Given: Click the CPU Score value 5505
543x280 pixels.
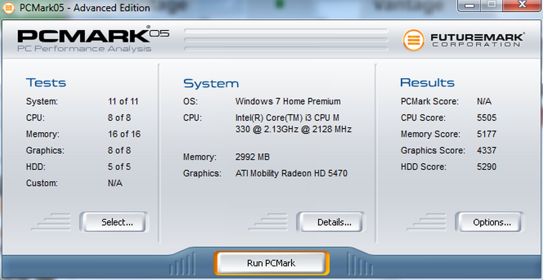Looking at the screenshot, I should pos(486,118).
